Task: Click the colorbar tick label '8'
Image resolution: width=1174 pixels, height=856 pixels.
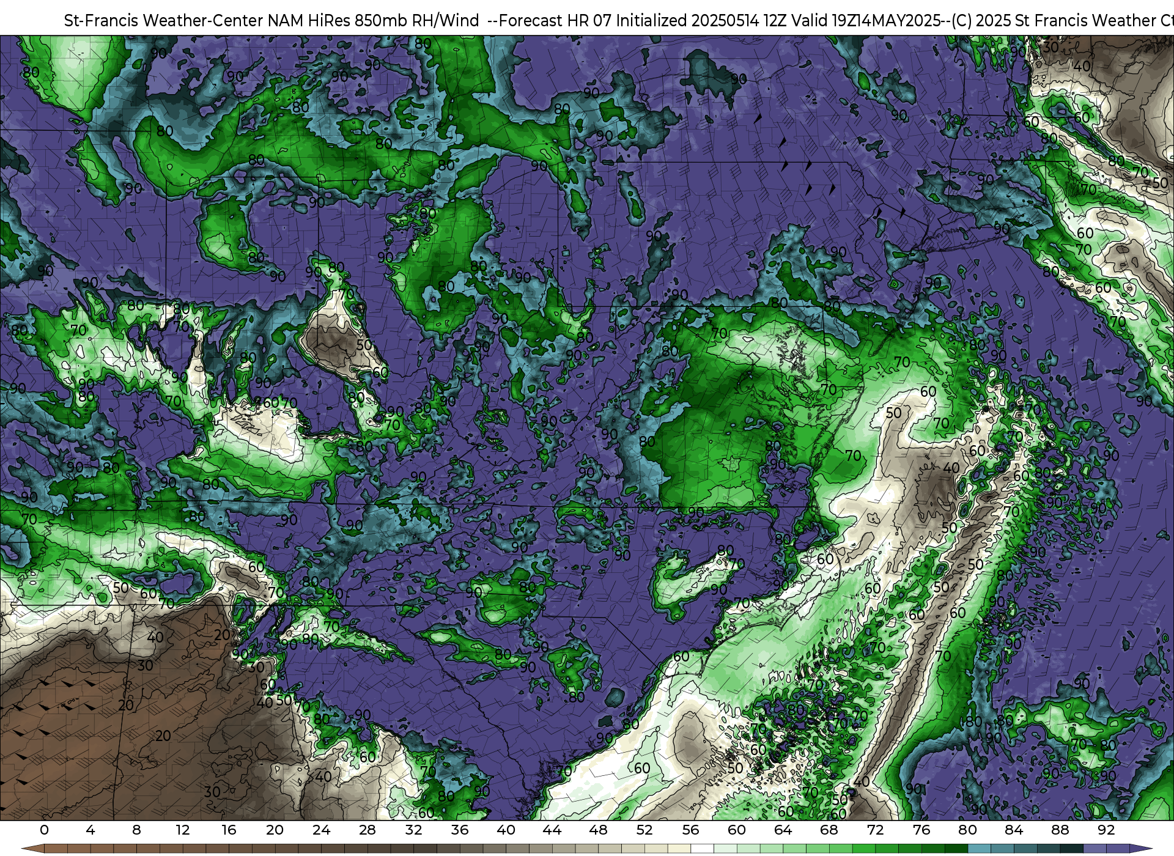Action: pyautogui.click(x=136, y=830)
